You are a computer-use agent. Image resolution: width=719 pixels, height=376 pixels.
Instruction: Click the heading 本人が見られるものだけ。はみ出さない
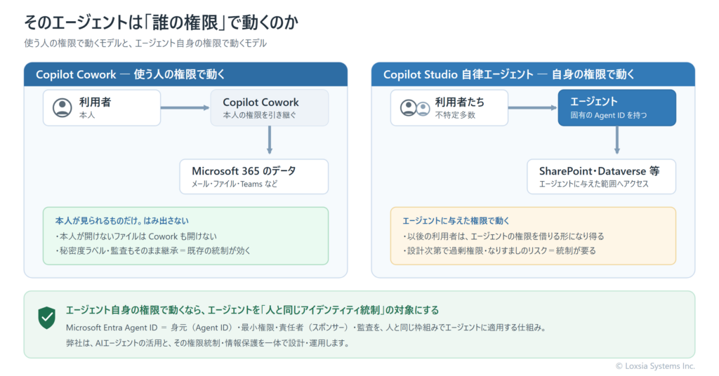tap(122, 221)
